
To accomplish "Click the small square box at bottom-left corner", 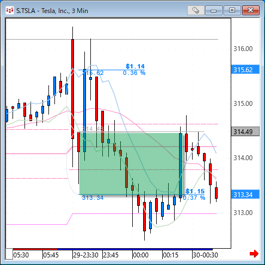I will click(9, 254).
